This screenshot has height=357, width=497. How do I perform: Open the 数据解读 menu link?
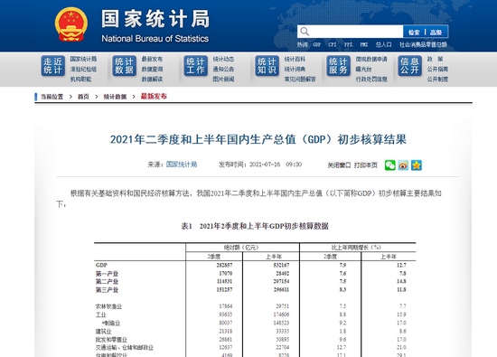(152, 79)
